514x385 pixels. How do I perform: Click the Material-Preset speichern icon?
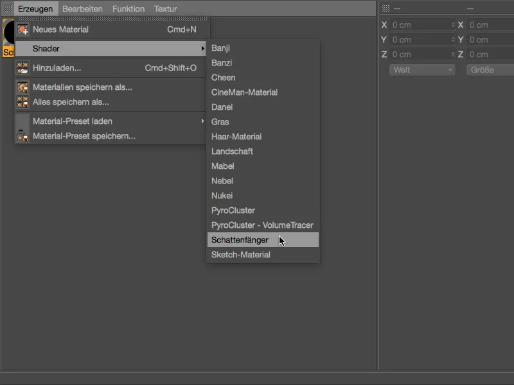click(x=22, y=136)
